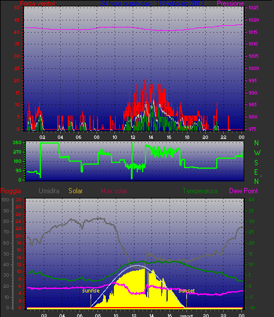This screenshot has width=274, height=317.
Task: Click the yellow "sunset" label beside solar curve
Action: (186, 291)
